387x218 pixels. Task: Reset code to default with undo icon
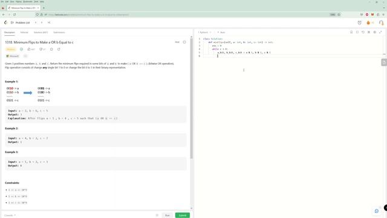tap(363, 32)
